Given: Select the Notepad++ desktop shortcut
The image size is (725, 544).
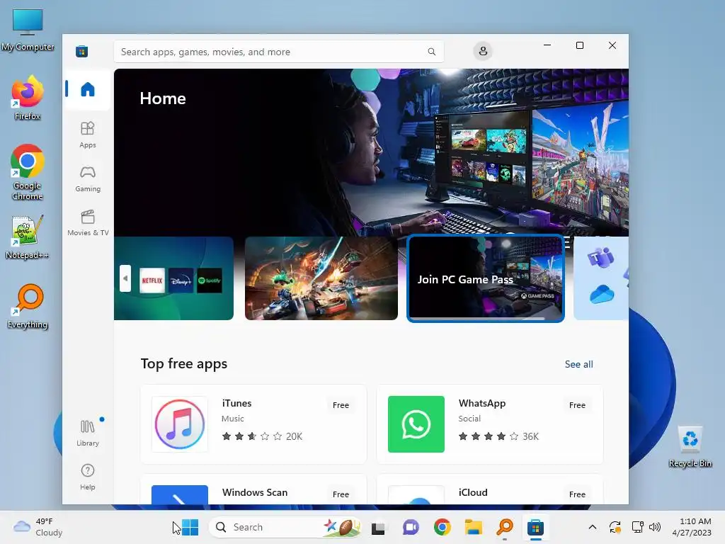Looking at the screenshot, I should 28,237.
